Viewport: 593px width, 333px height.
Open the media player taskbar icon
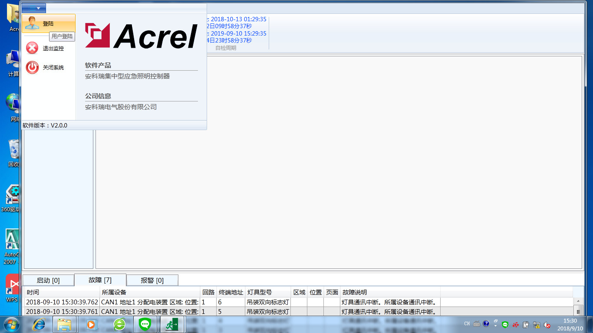point(91,324)
